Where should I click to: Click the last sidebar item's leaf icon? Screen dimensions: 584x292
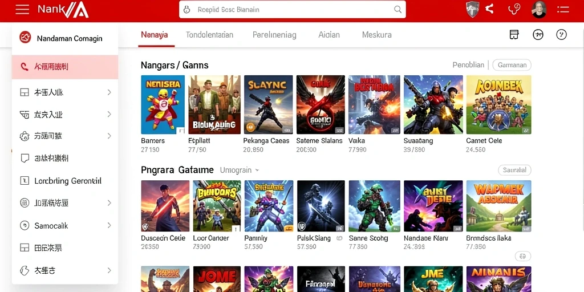coord(24,270)
